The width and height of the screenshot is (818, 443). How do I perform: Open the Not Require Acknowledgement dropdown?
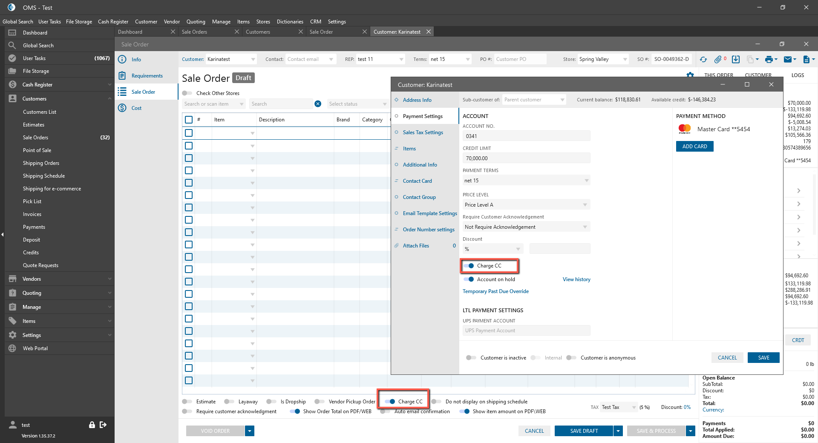click(x=526, y=227)
